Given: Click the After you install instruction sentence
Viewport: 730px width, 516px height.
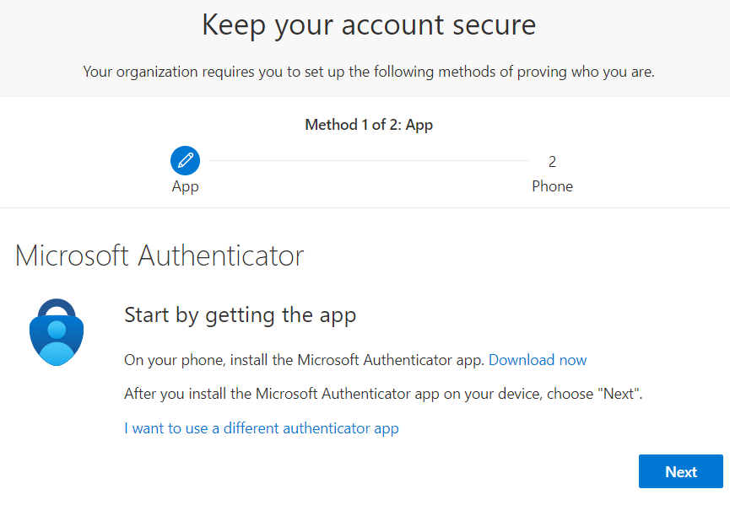Looking at the screenshot, I should pos(383,394).
